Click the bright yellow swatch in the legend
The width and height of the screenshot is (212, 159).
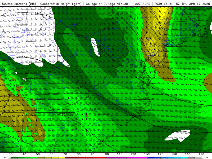(62, 158)
